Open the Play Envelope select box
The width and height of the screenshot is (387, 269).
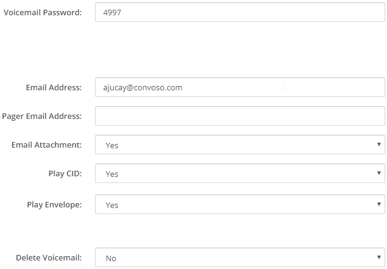pos(238,205)
